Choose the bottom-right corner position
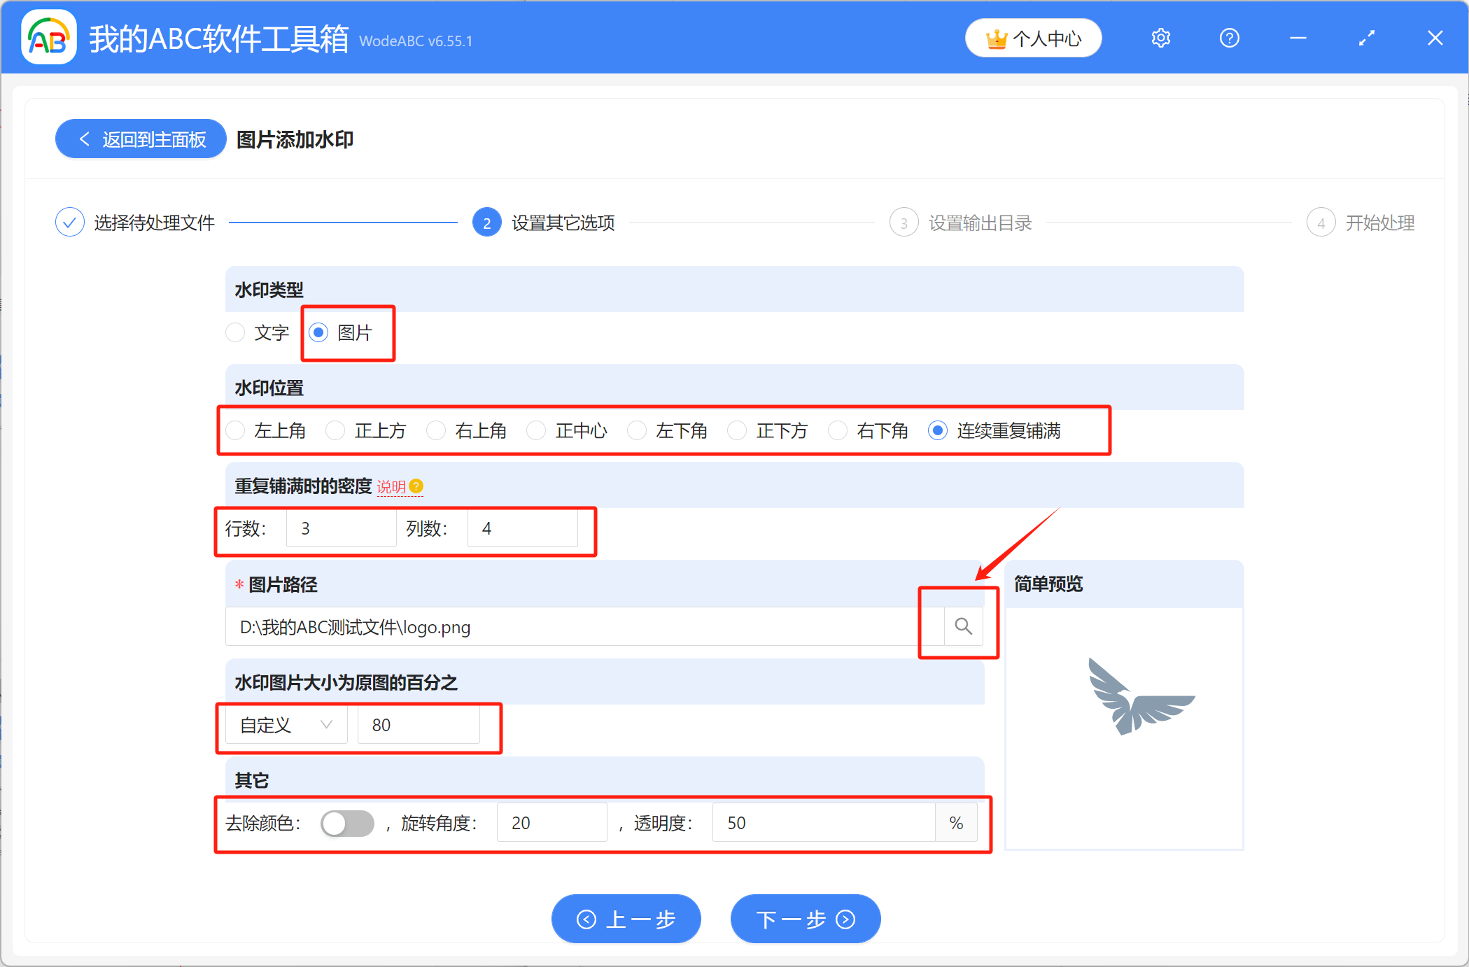This screenshot has width=1469, height=967. tap(838, 430)
